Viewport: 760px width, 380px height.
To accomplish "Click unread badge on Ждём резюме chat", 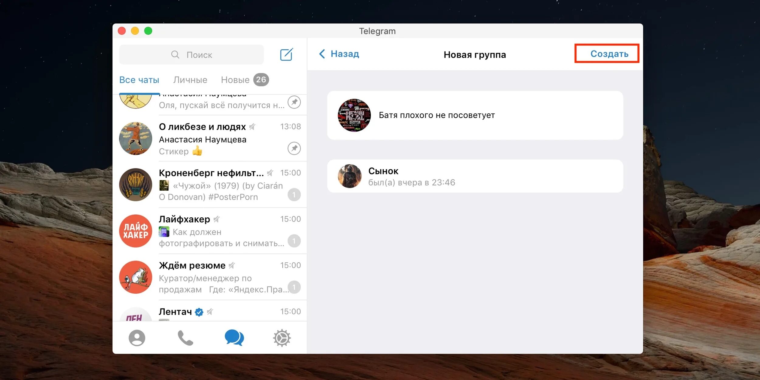I will point(294,287).
